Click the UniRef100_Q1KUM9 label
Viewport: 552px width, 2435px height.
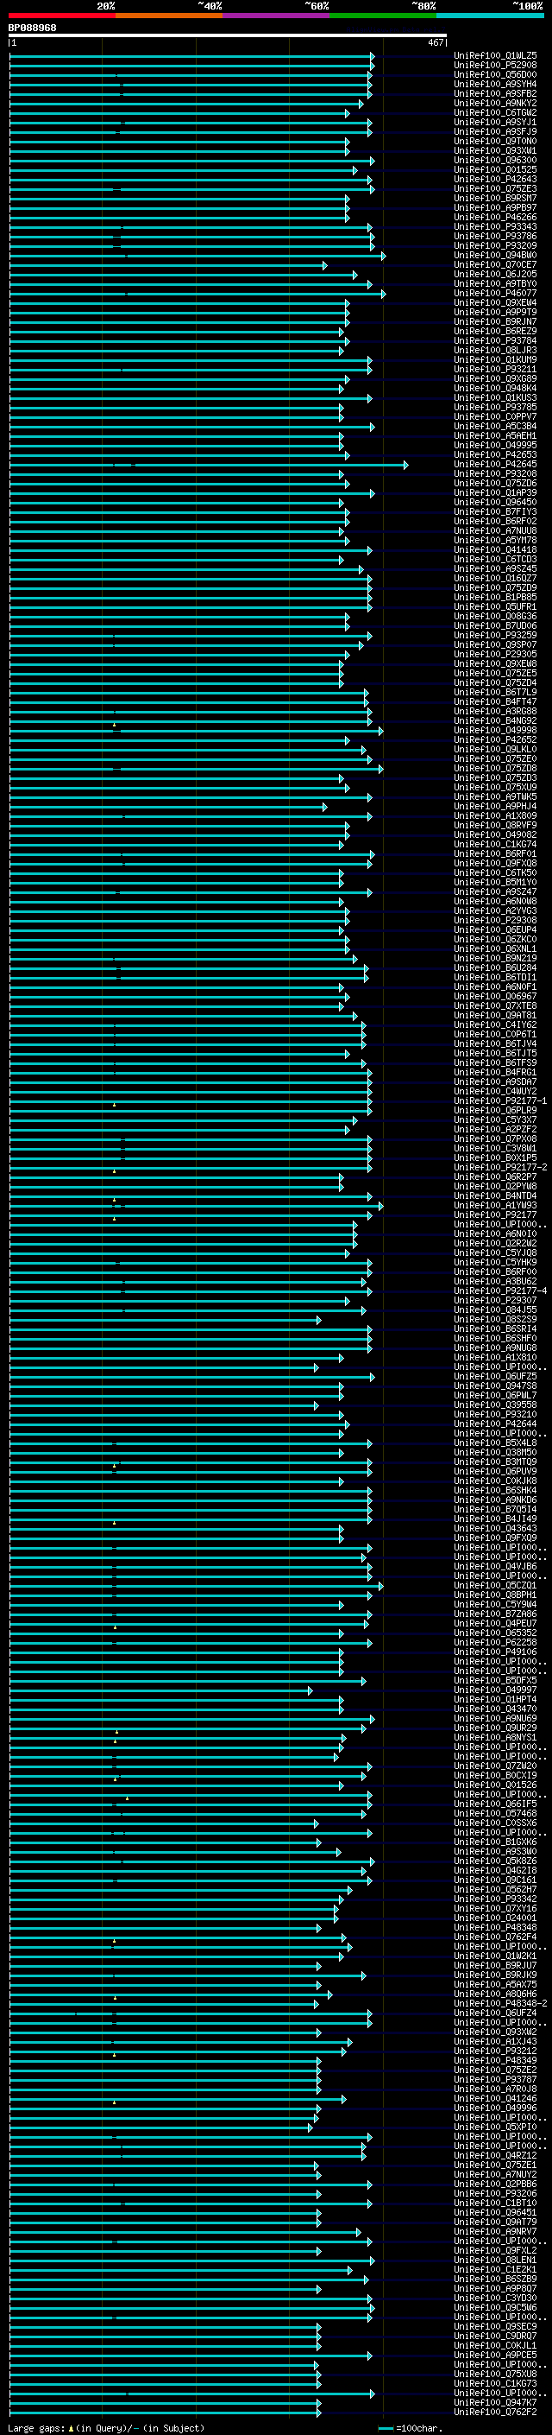pos(495,360)
